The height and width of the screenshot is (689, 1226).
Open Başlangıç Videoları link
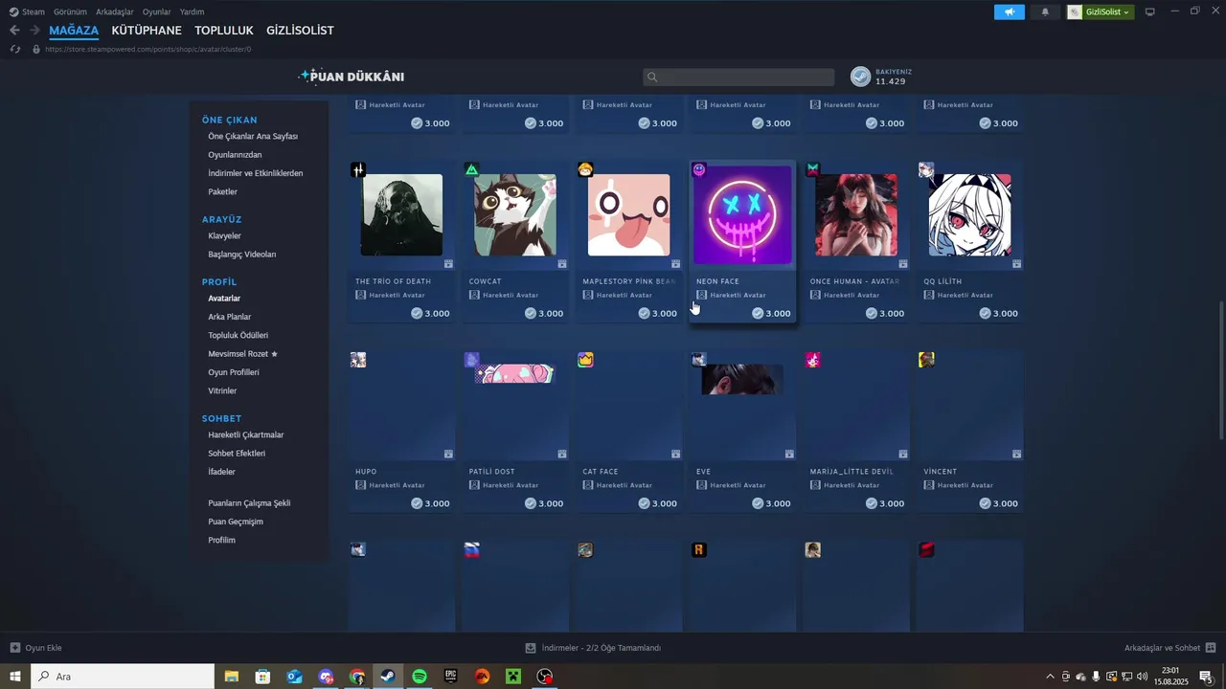(242, 255)
